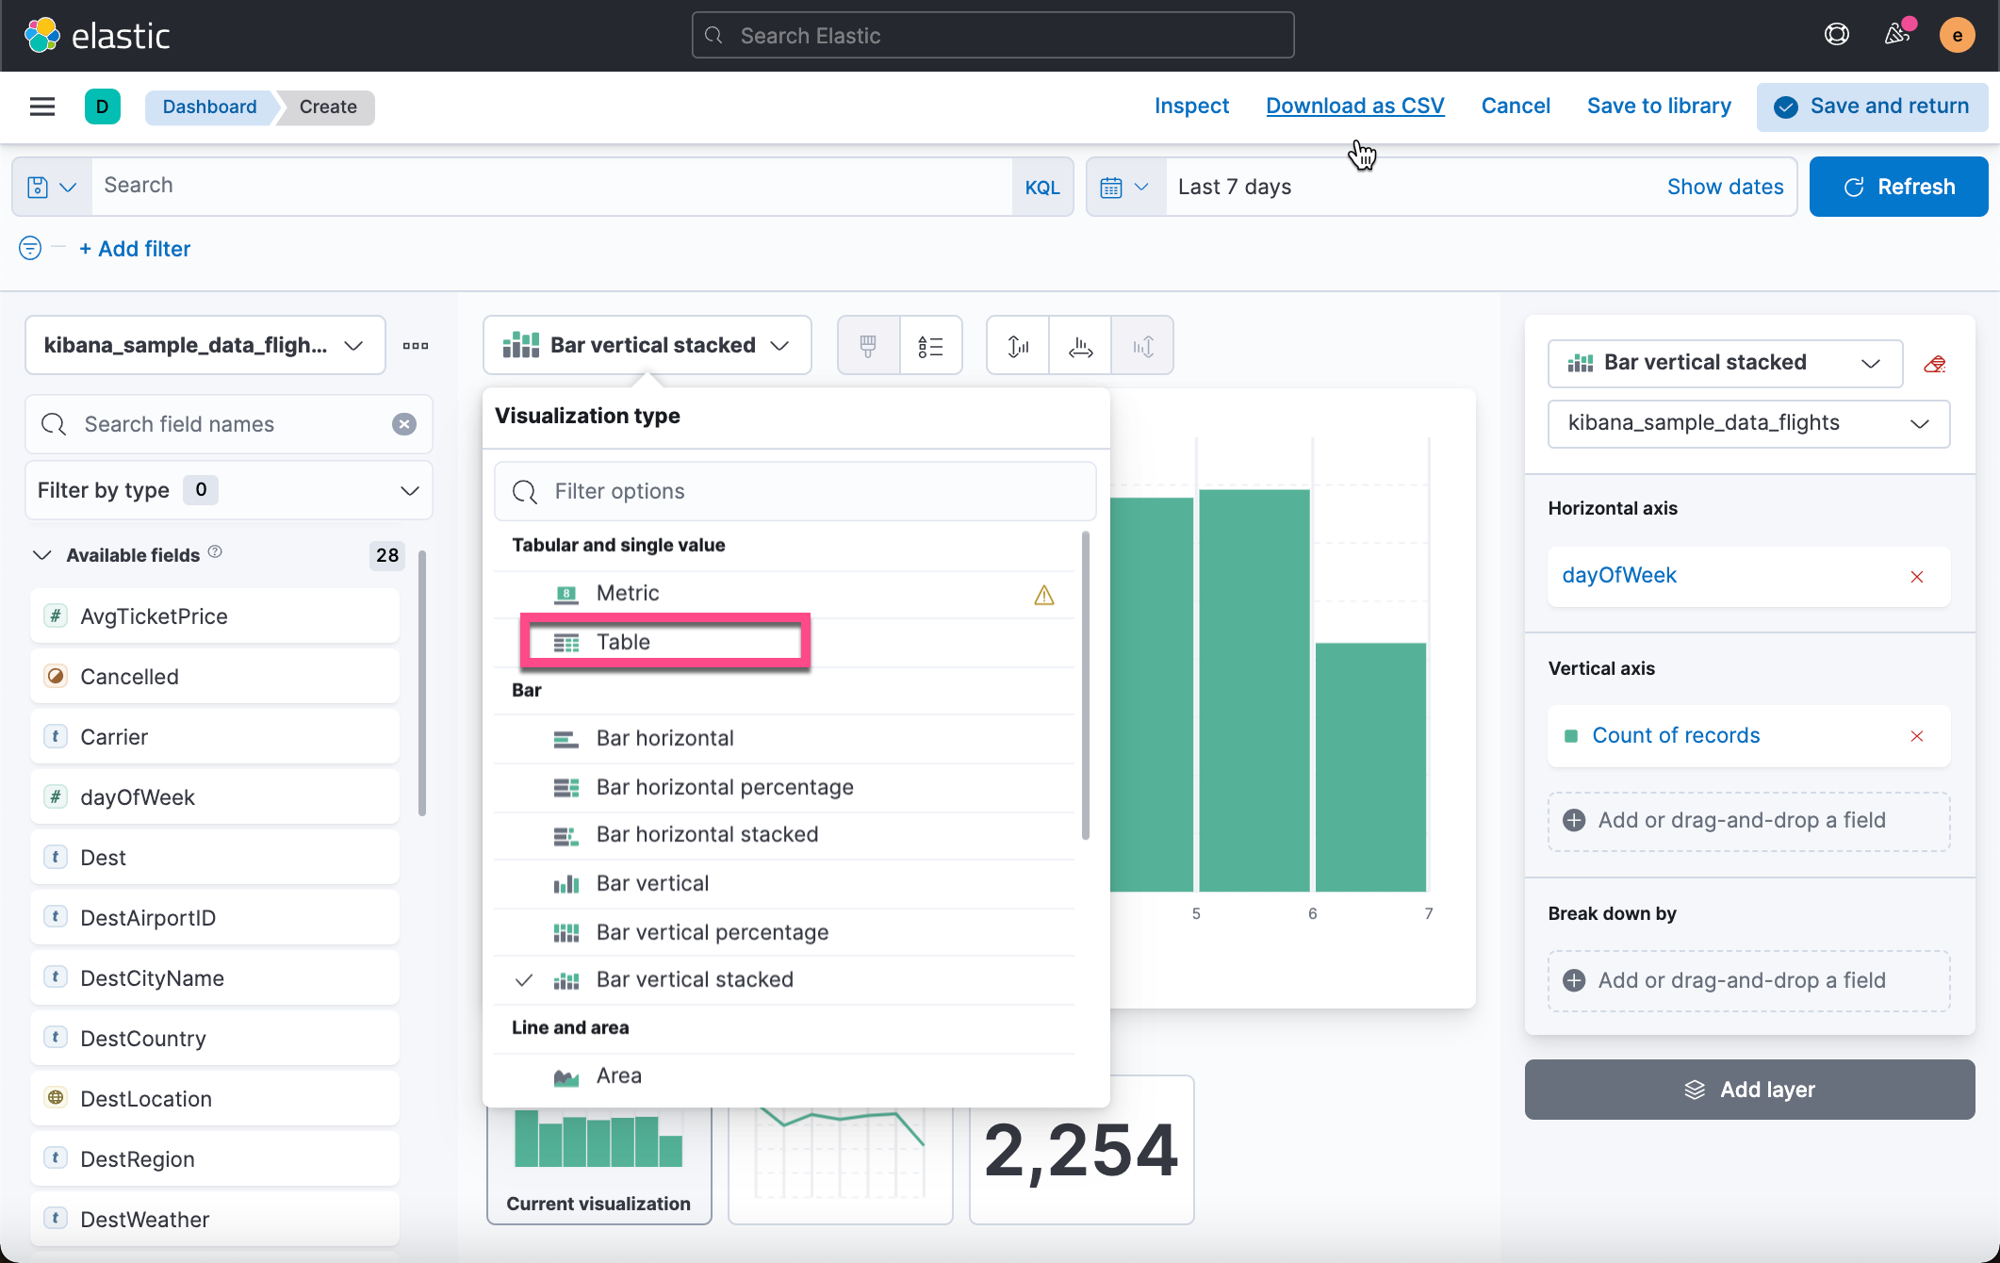Click Download as CSV link
The width and height of the screenshot is (2000, 1263).
1354,107
